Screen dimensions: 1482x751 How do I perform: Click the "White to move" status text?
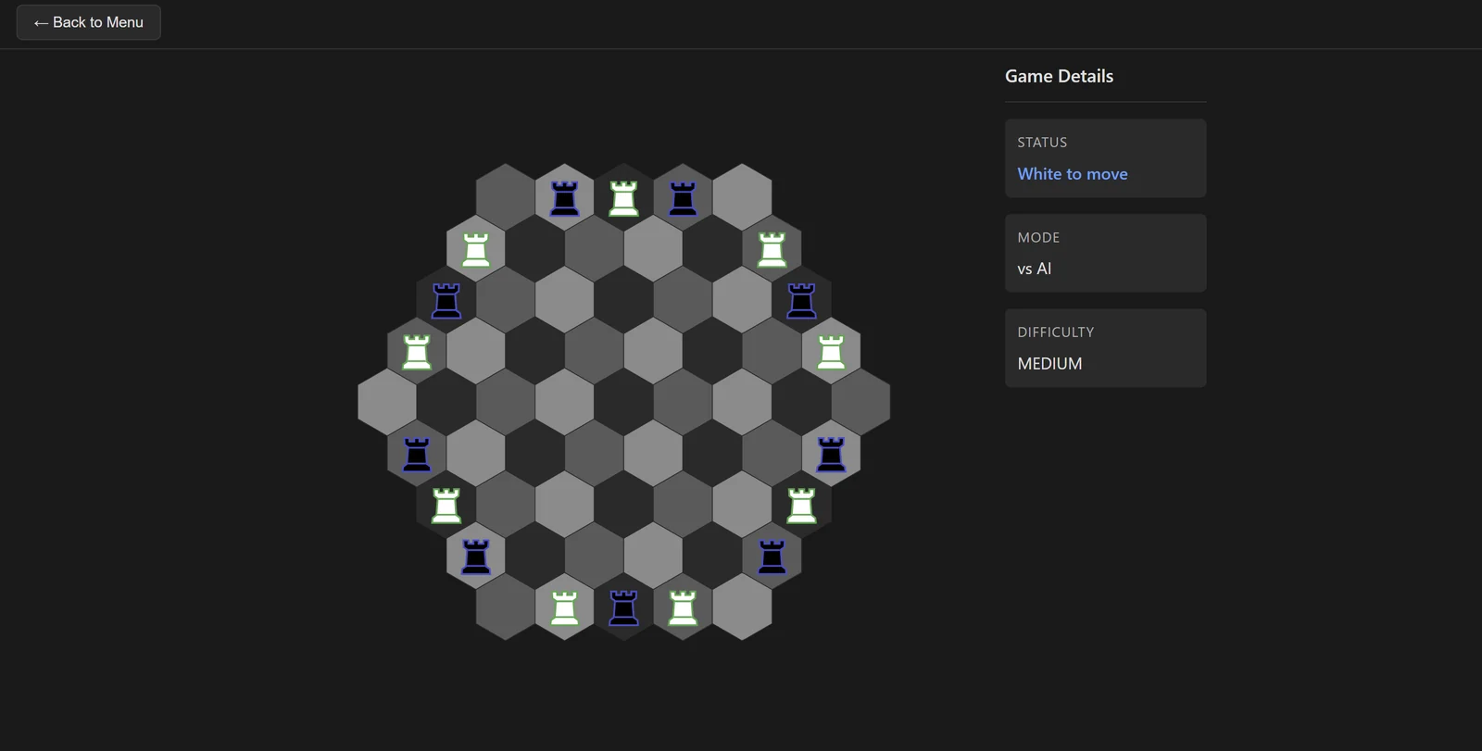coord(1073,174)
